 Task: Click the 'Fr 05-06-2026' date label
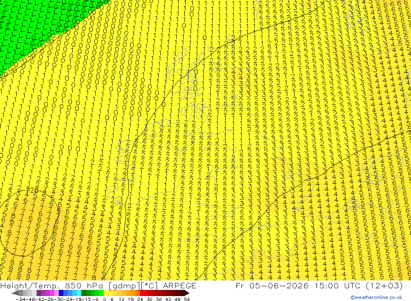pos(272,285)
